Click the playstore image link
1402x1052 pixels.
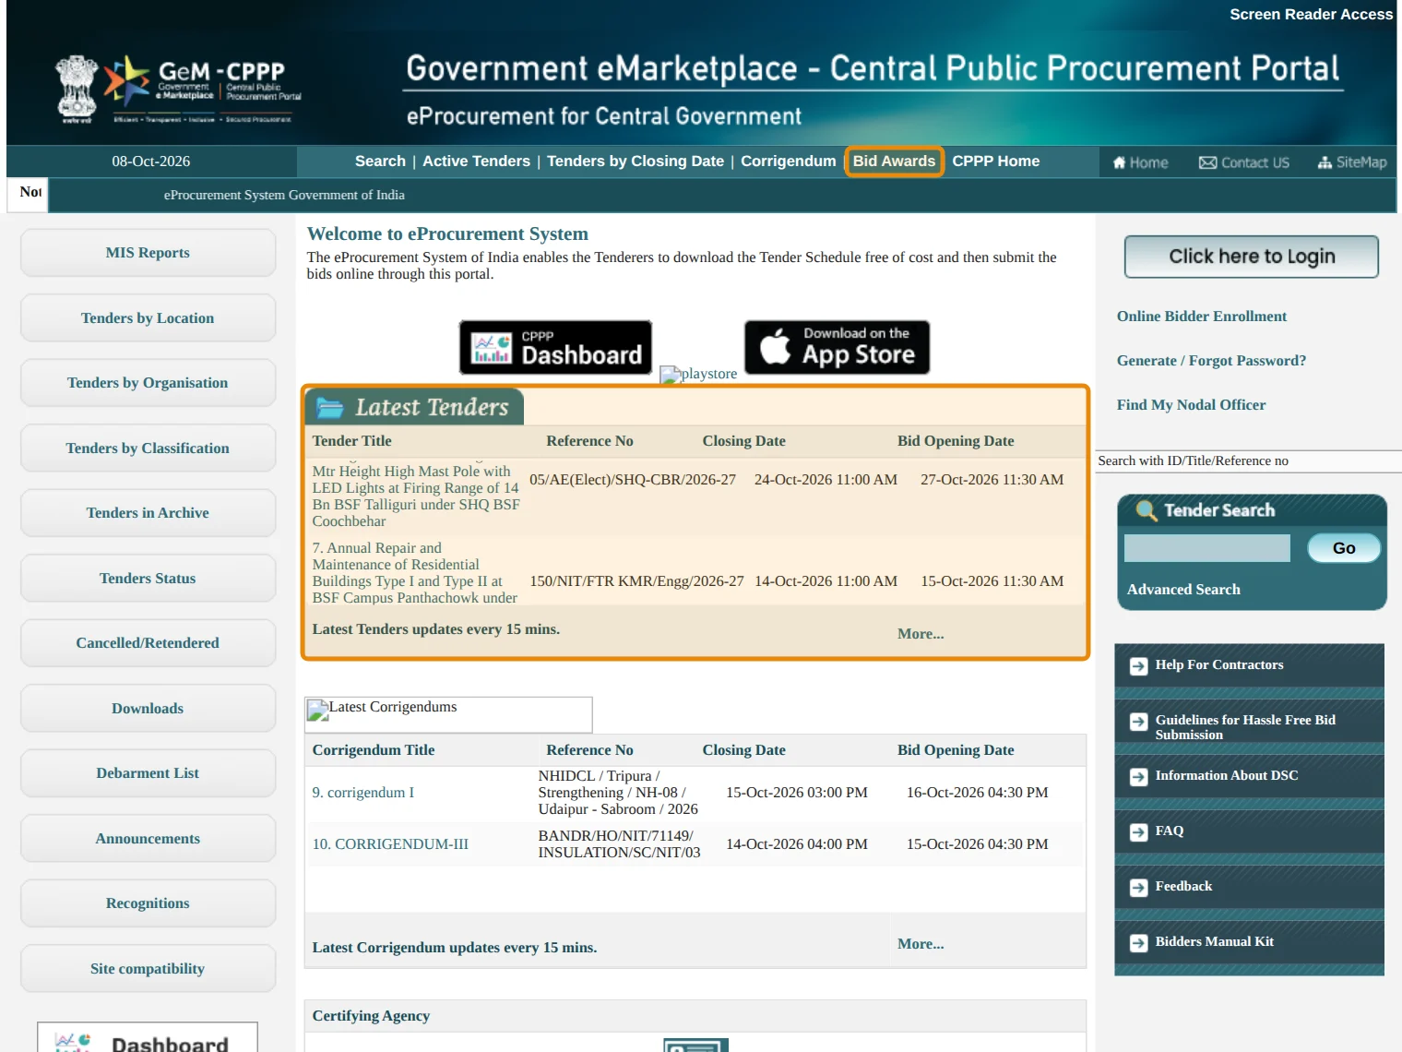[698, 374]
